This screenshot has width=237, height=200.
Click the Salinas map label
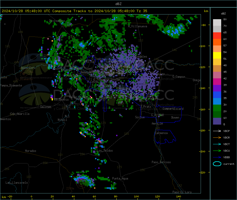tap(46, 107)
